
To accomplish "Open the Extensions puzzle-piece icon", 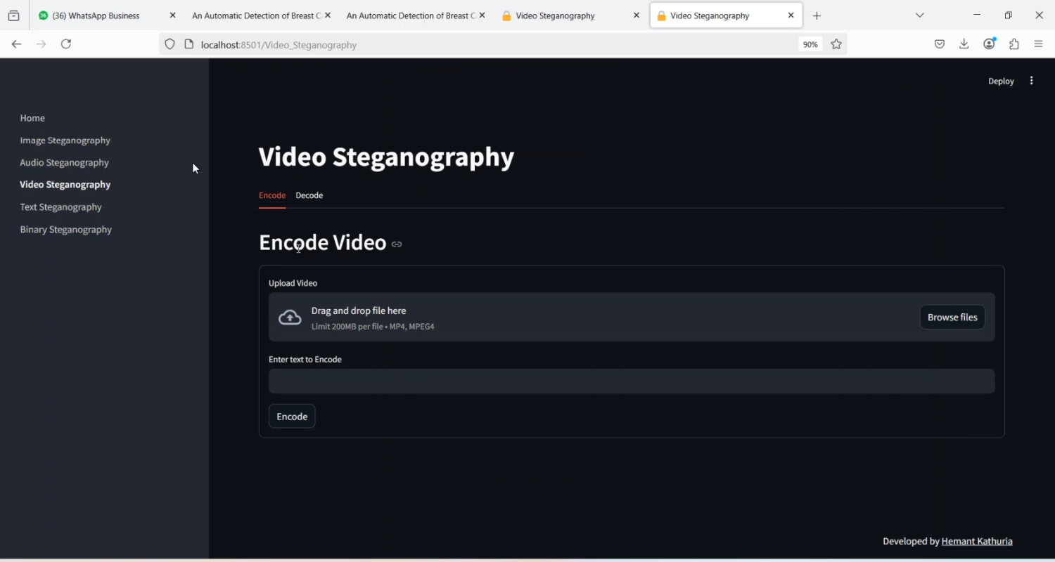I will [1014, 44].
